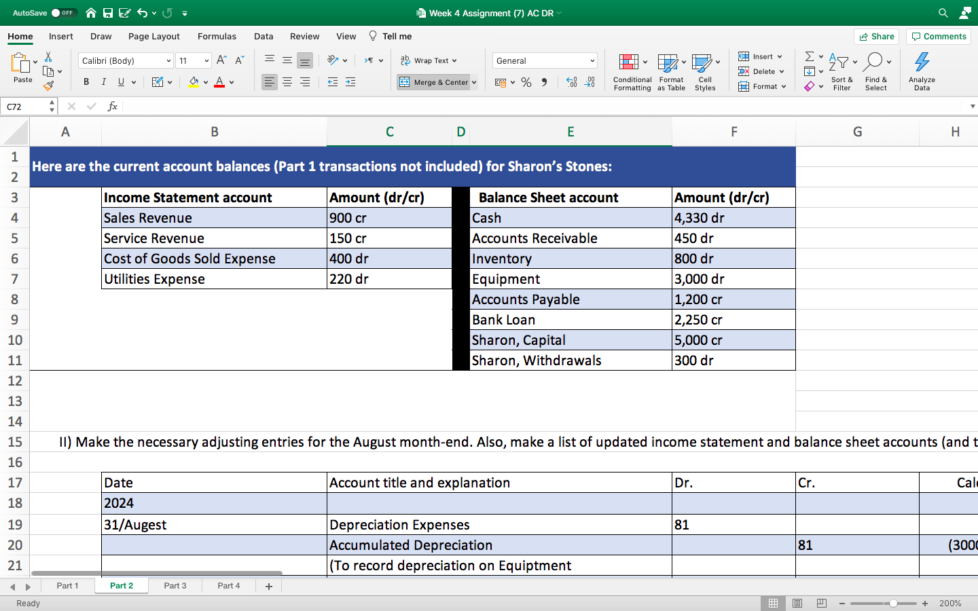
Task: Click the AutoSum icon
Action: point(808,57)
